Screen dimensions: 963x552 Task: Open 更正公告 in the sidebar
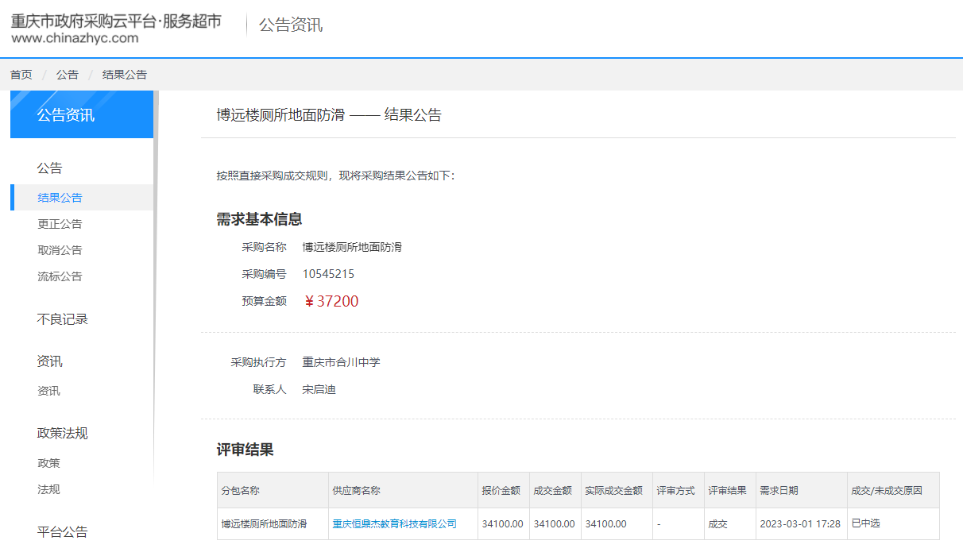click(60, 224)
